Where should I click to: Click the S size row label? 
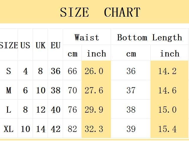tap(9, 71)
